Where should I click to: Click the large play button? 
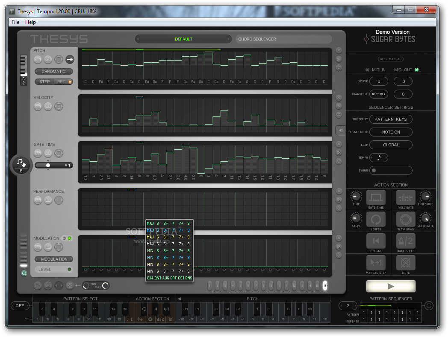(391, 286)
